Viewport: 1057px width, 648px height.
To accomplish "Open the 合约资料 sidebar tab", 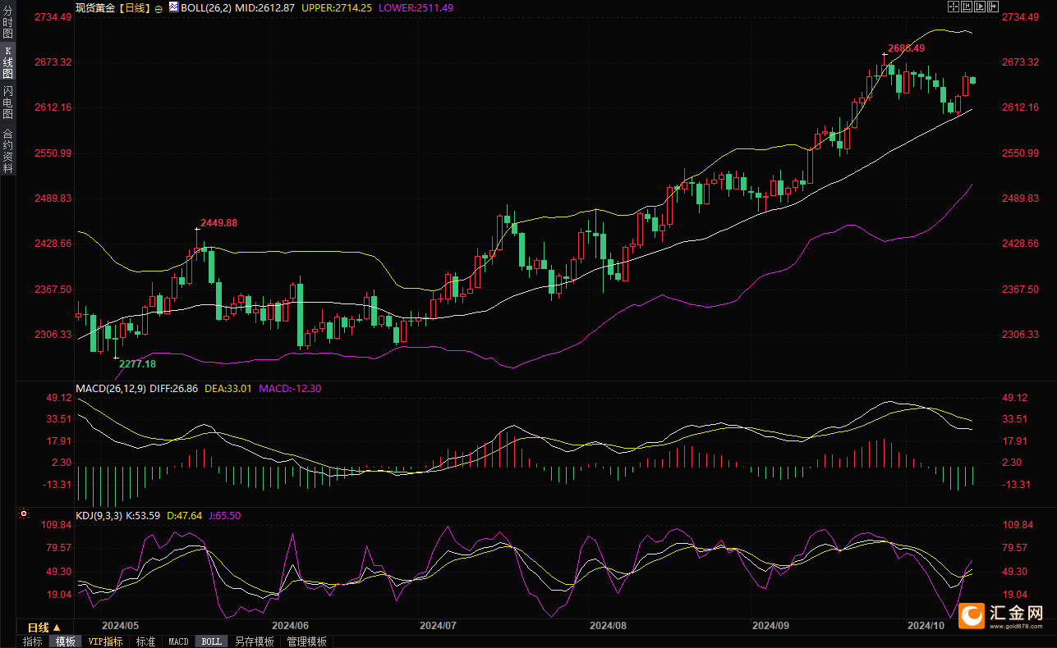I will click(7, 149).
